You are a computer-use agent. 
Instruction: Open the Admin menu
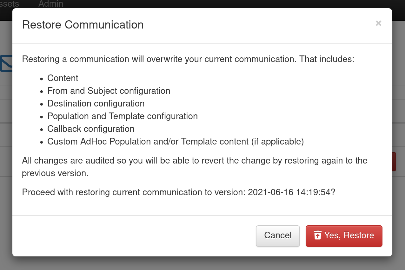pos(51,4)
